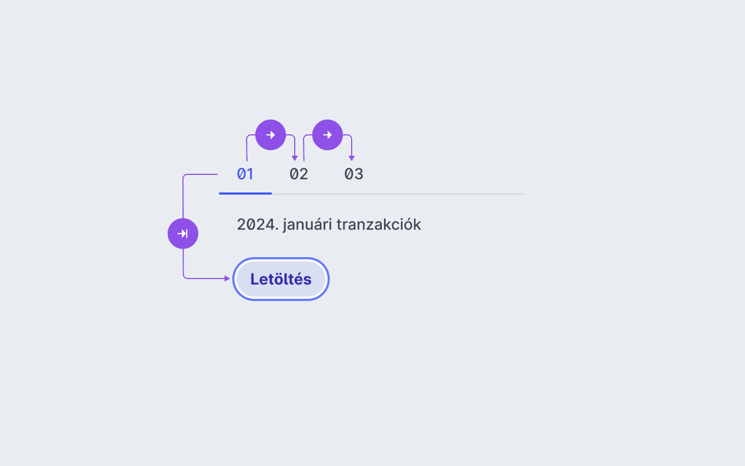Switch to tab 02
Image resolution: width=745 pixels, height=466 pixels.
tap(299, 174)
